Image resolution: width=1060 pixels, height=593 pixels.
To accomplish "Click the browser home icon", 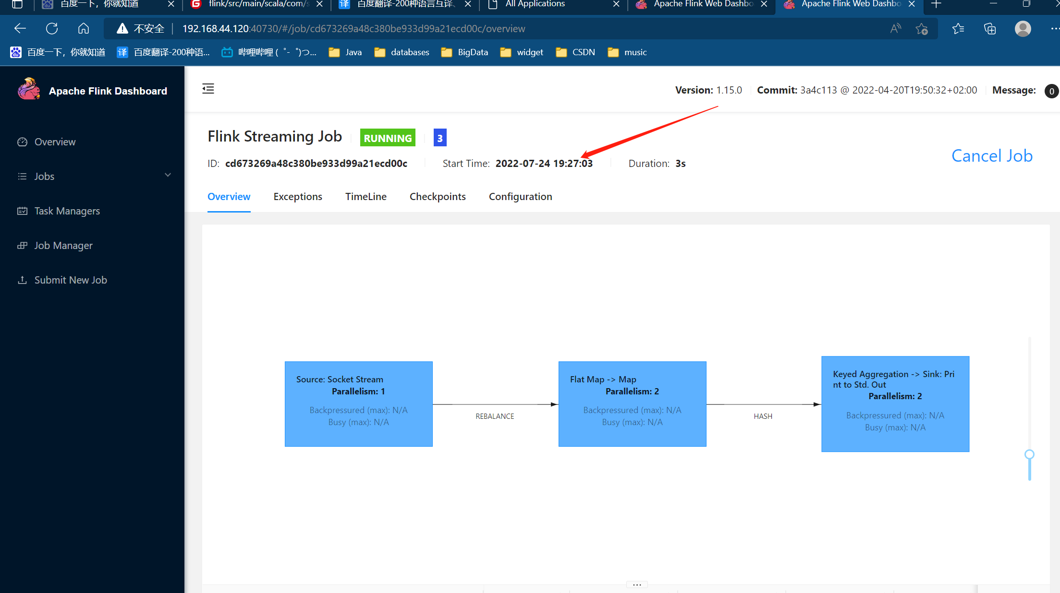I will point(84,29).
